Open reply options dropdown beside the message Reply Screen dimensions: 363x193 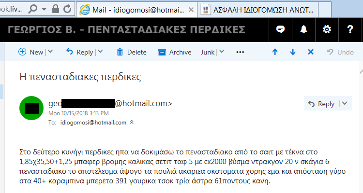point(345,103)
